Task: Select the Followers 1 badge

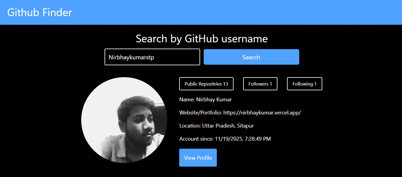Action: point(260,84)
